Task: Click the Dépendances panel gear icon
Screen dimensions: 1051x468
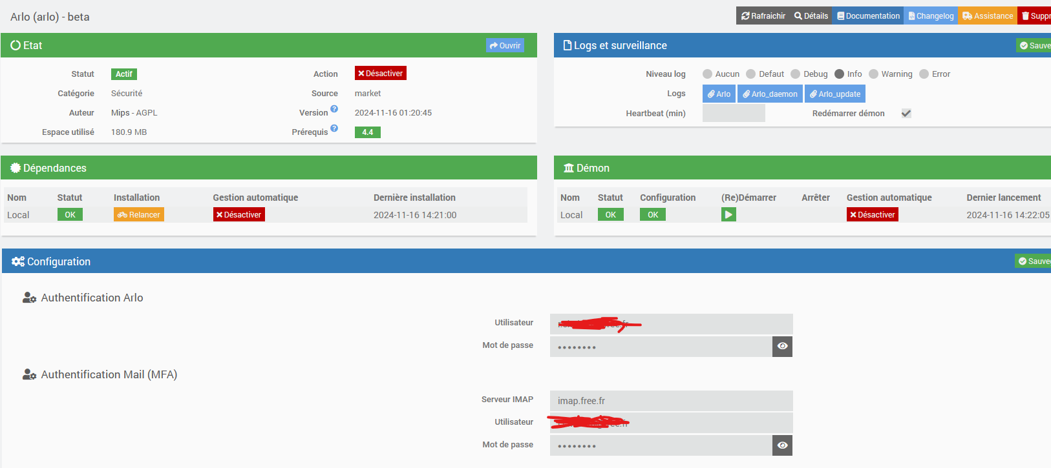Action: tap(16, 168)
